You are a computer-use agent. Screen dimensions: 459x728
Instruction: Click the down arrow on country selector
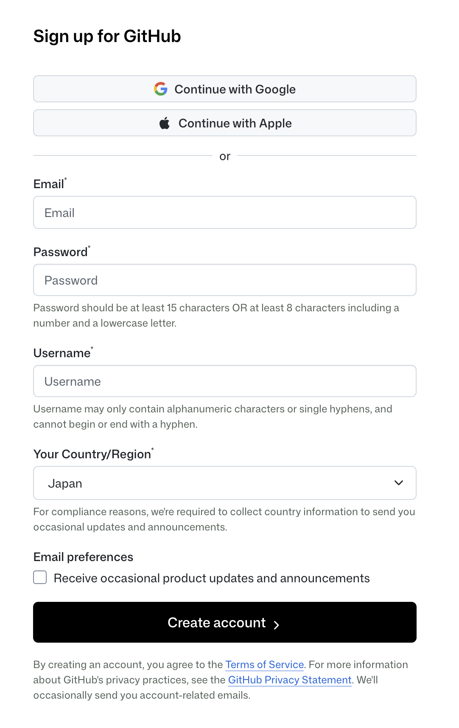(x=398, y=483)
